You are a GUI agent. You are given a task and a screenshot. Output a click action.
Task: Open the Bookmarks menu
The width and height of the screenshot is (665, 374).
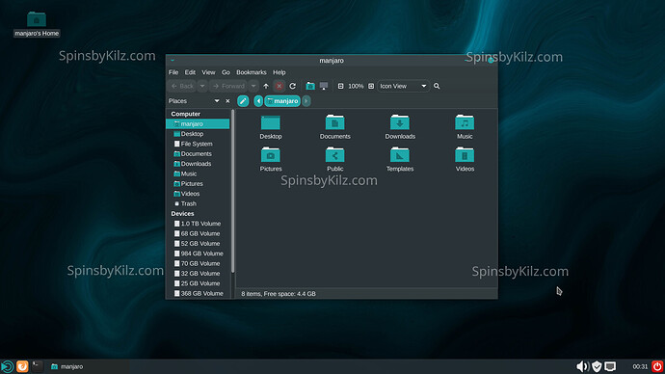click(x=252, y=72)
